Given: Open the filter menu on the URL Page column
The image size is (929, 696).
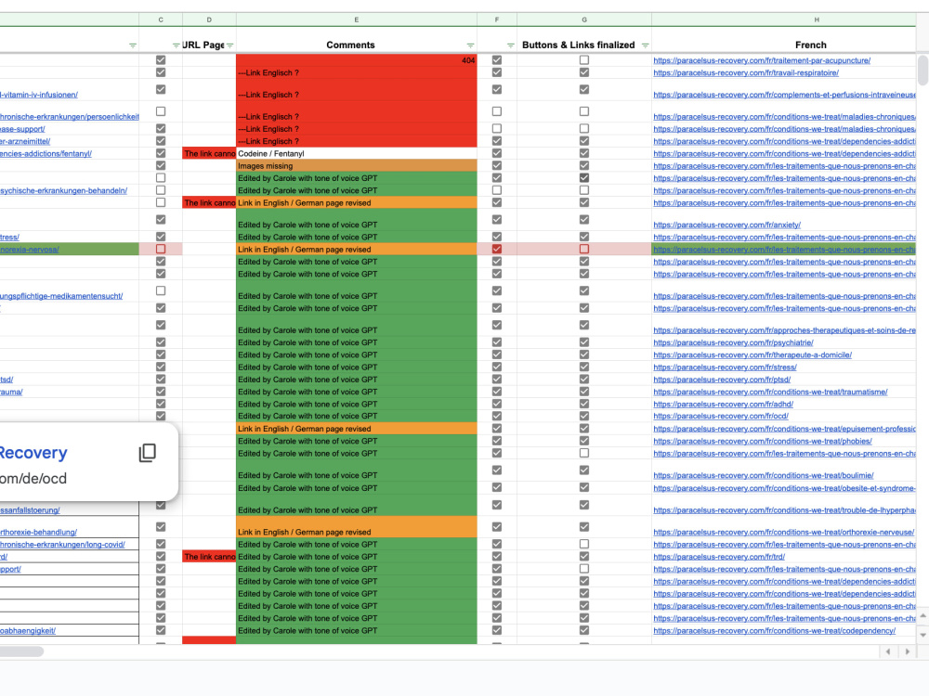Looking at the screenshot, I should [229, 45].
